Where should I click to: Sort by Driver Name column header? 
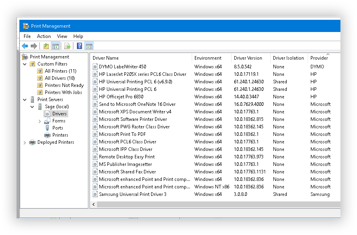[106, 58]
